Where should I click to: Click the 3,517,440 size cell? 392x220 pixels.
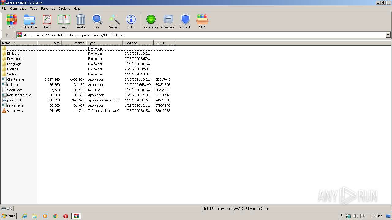[x=52, y=79]
